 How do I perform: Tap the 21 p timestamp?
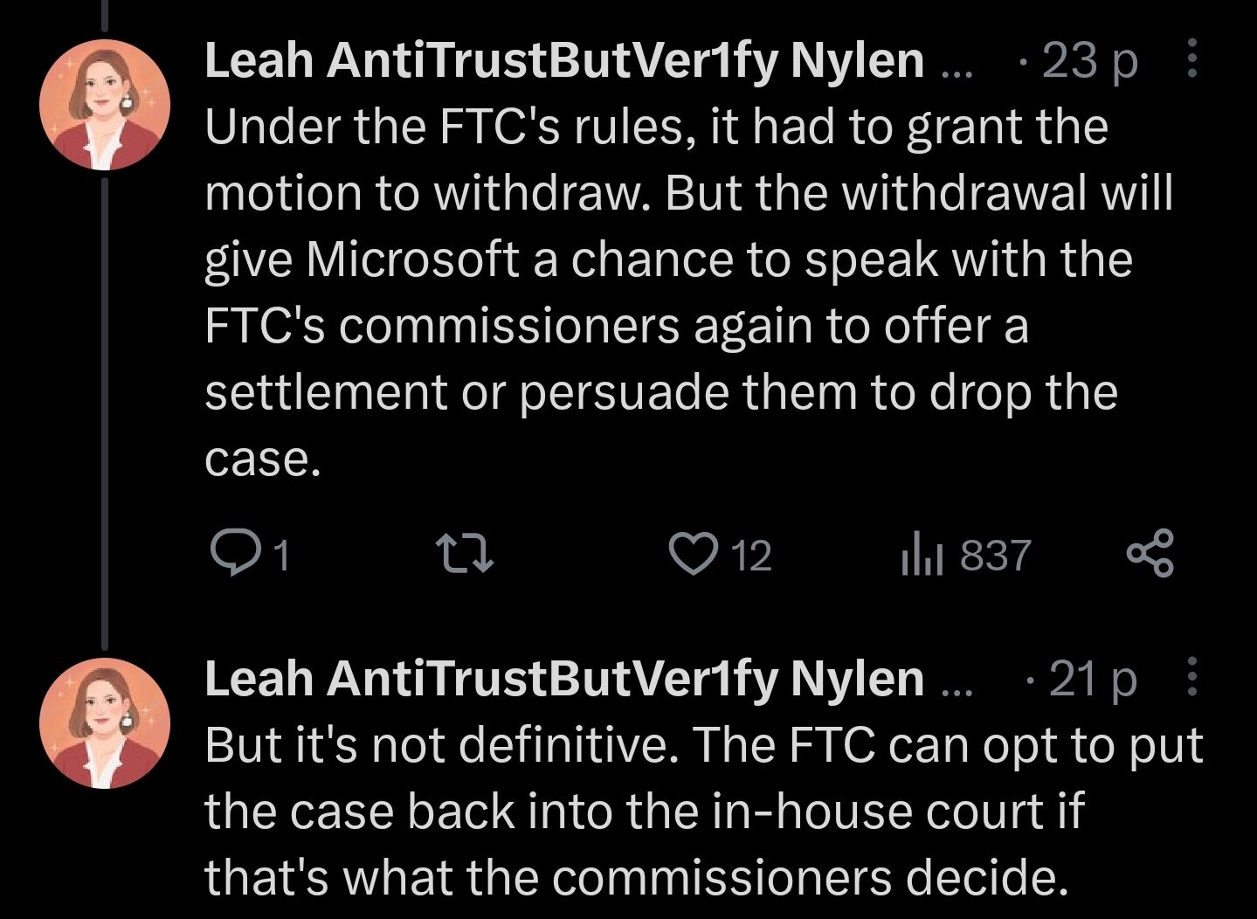(x=1093, y=679)
